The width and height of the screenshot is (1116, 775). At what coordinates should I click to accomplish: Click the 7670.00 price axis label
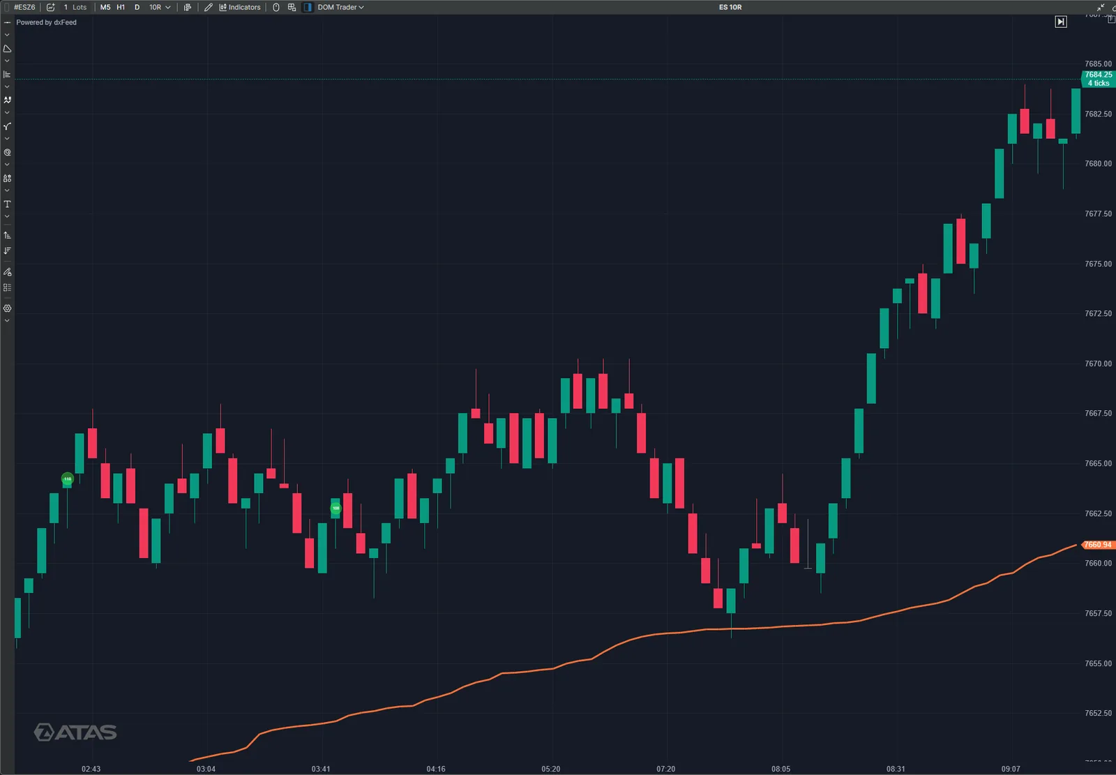1099,364
